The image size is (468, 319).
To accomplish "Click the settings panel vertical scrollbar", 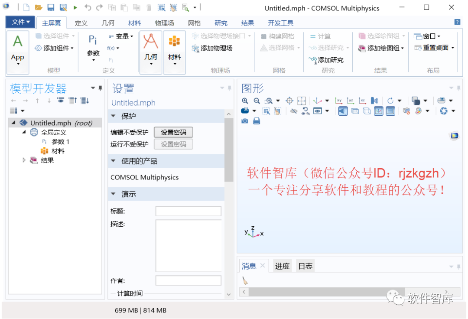I will (229, 150).
